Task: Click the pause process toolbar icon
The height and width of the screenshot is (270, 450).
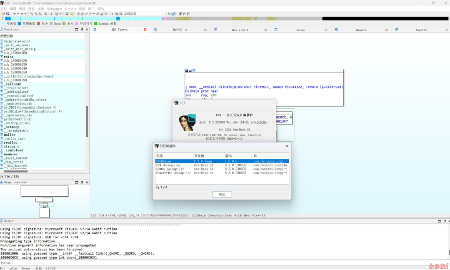Action: [117, 14]
